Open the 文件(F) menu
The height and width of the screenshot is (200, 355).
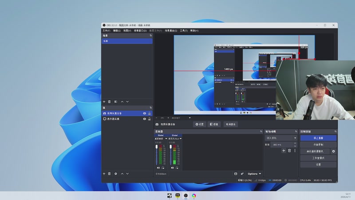[106, 31]
